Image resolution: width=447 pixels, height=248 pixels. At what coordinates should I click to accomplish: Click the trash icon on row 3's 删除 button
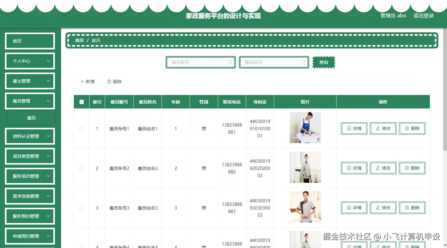406,208
